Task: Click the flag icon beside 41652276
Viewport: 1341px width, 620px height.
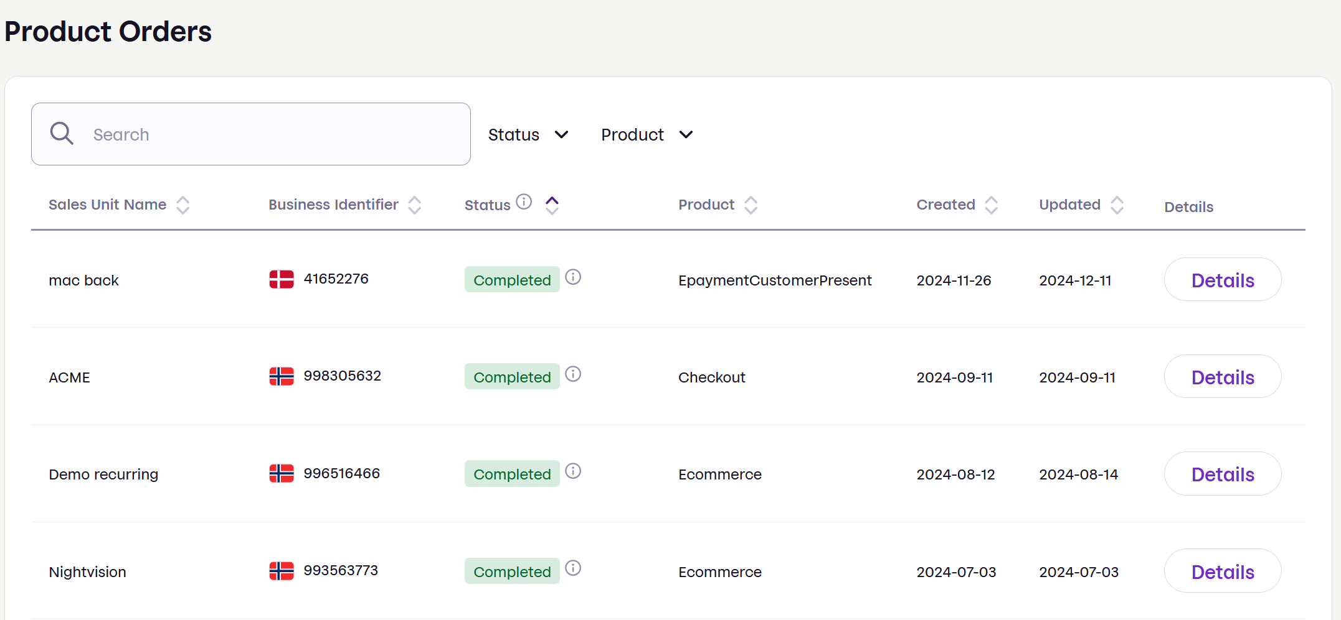Action: [x=282, y=280]
